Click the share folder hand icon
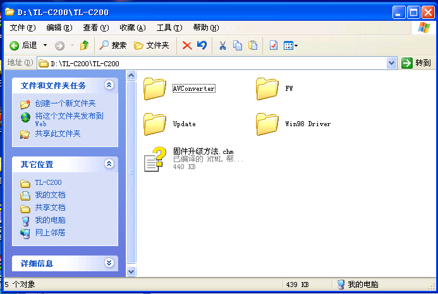 (x=25, y=135)
